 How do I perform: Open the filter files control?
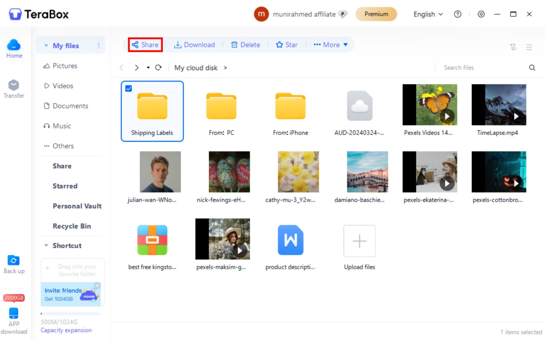513,47
